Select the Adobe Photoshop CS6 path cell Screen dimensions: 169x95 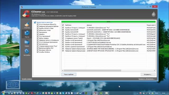pyautogui.click(x=116, y=45)
